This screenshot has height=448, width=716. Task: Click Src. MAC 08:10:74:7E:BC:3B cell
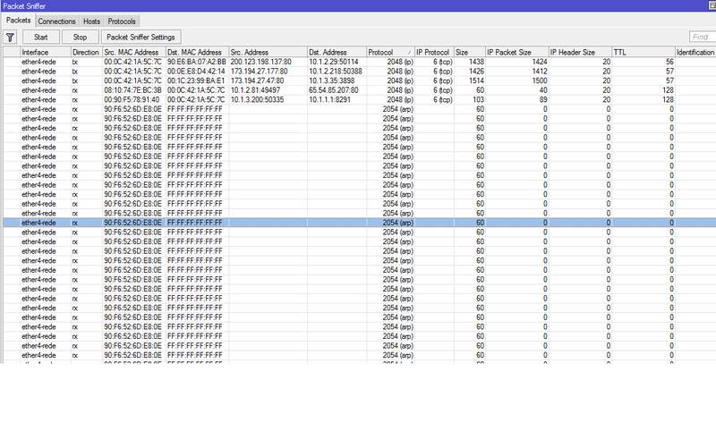[x=132, y=90]
